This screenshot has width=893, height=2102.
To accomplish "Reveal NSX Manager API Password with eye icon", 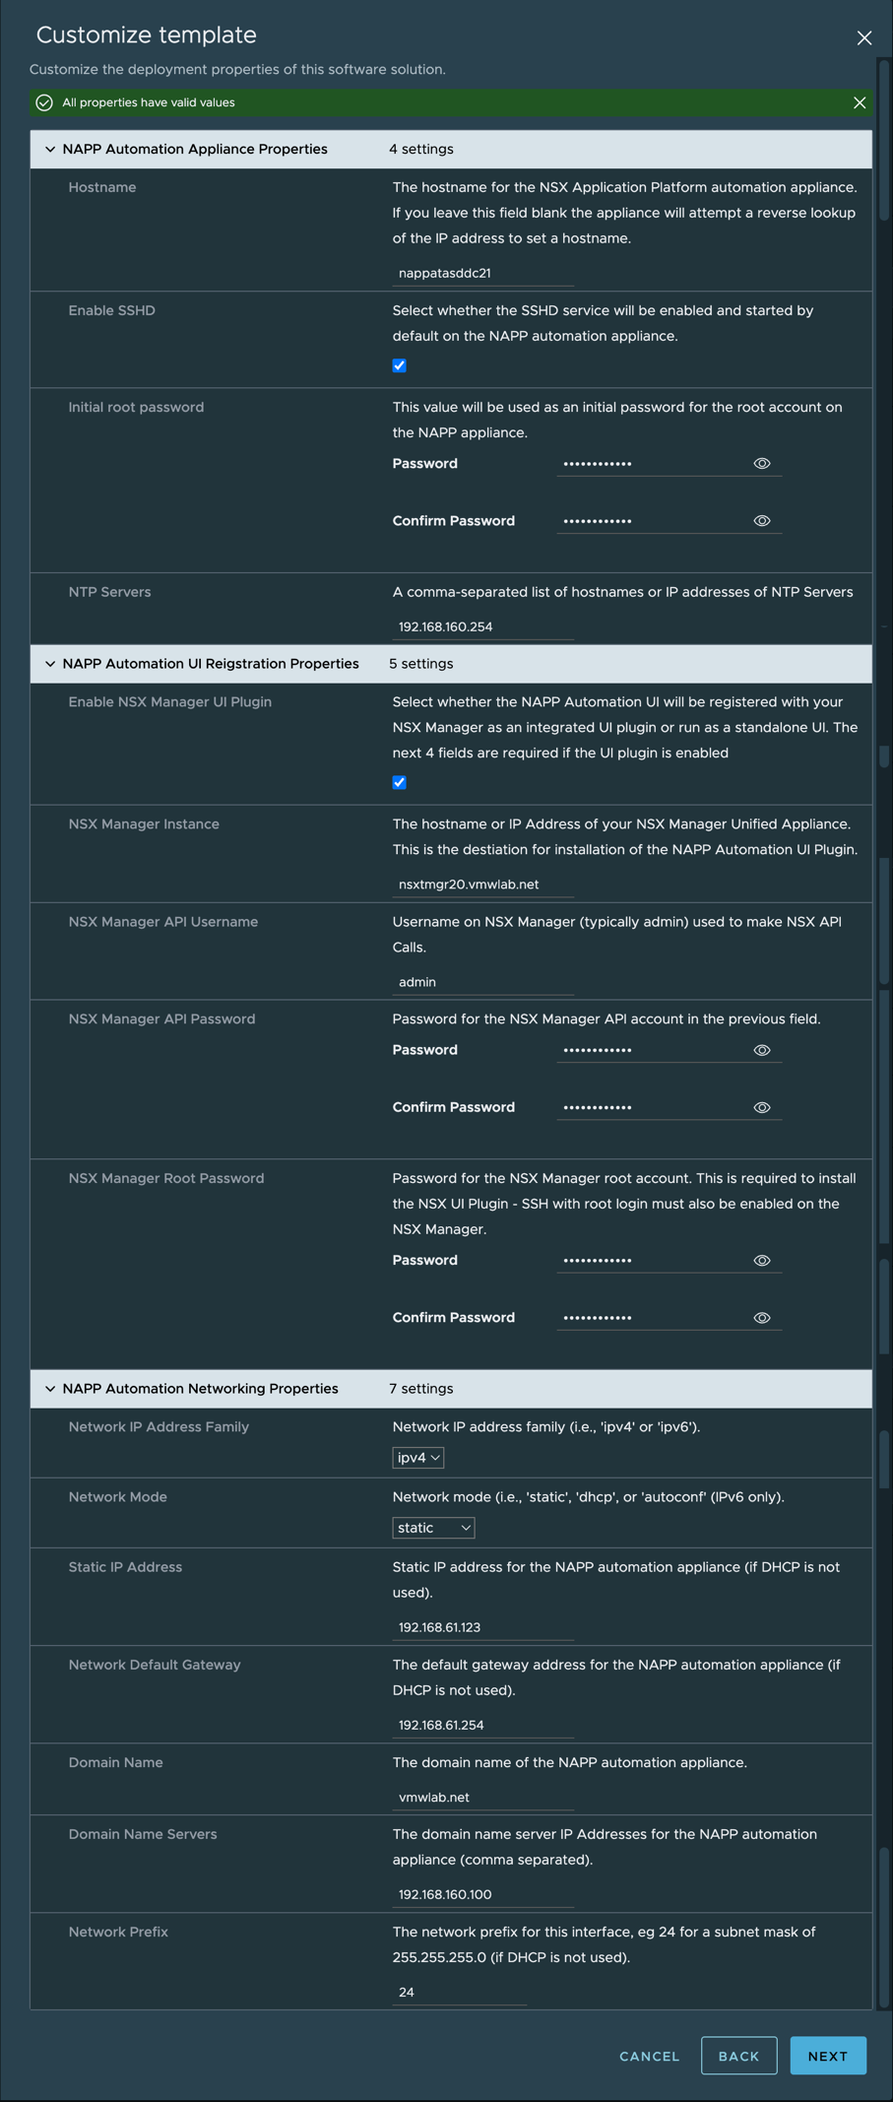I will point(762,1050).
